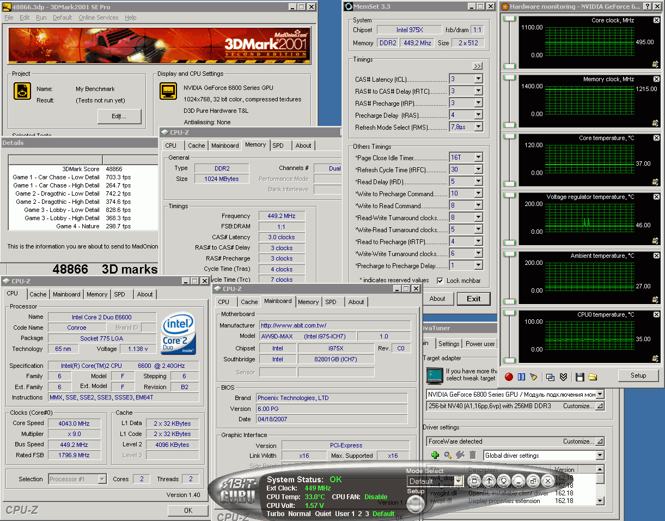The image size is (665, 521).
Task: Expand MemSet timings with >> button
Action: (x=478, y=66)
